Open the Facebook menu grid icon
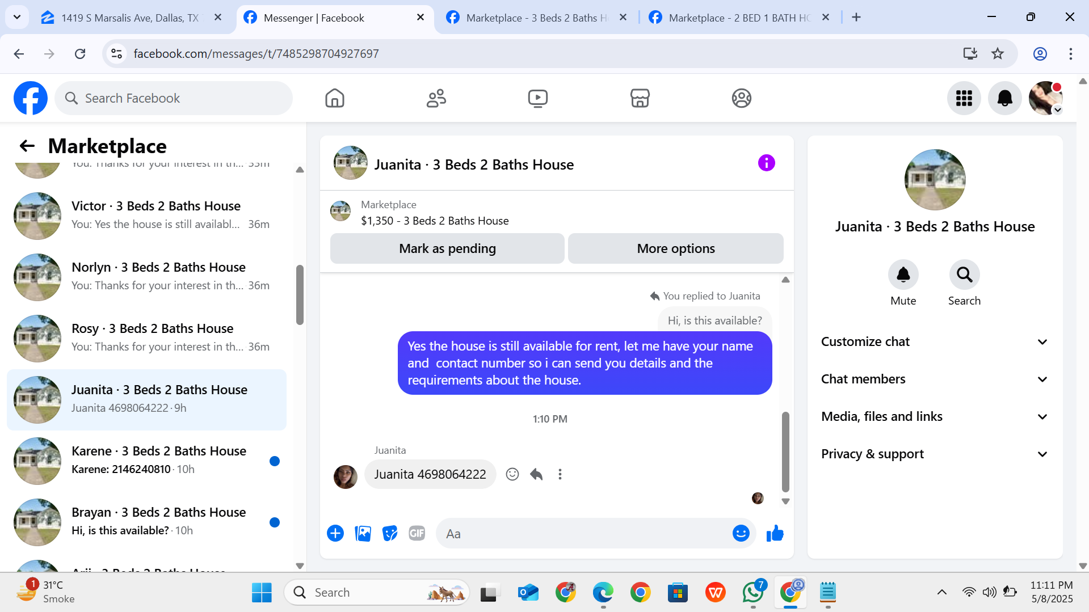The height and width of the screenshot is (612, 1089). (x=964, y=98)
